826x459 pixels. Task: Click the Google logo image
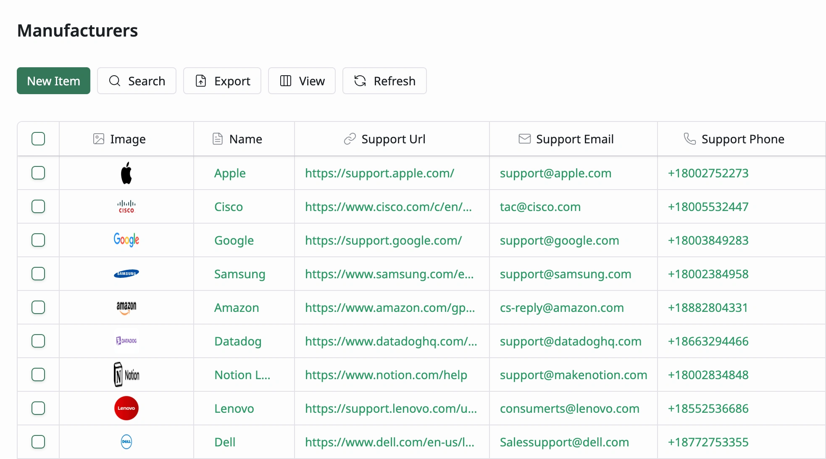click(126, 240)
